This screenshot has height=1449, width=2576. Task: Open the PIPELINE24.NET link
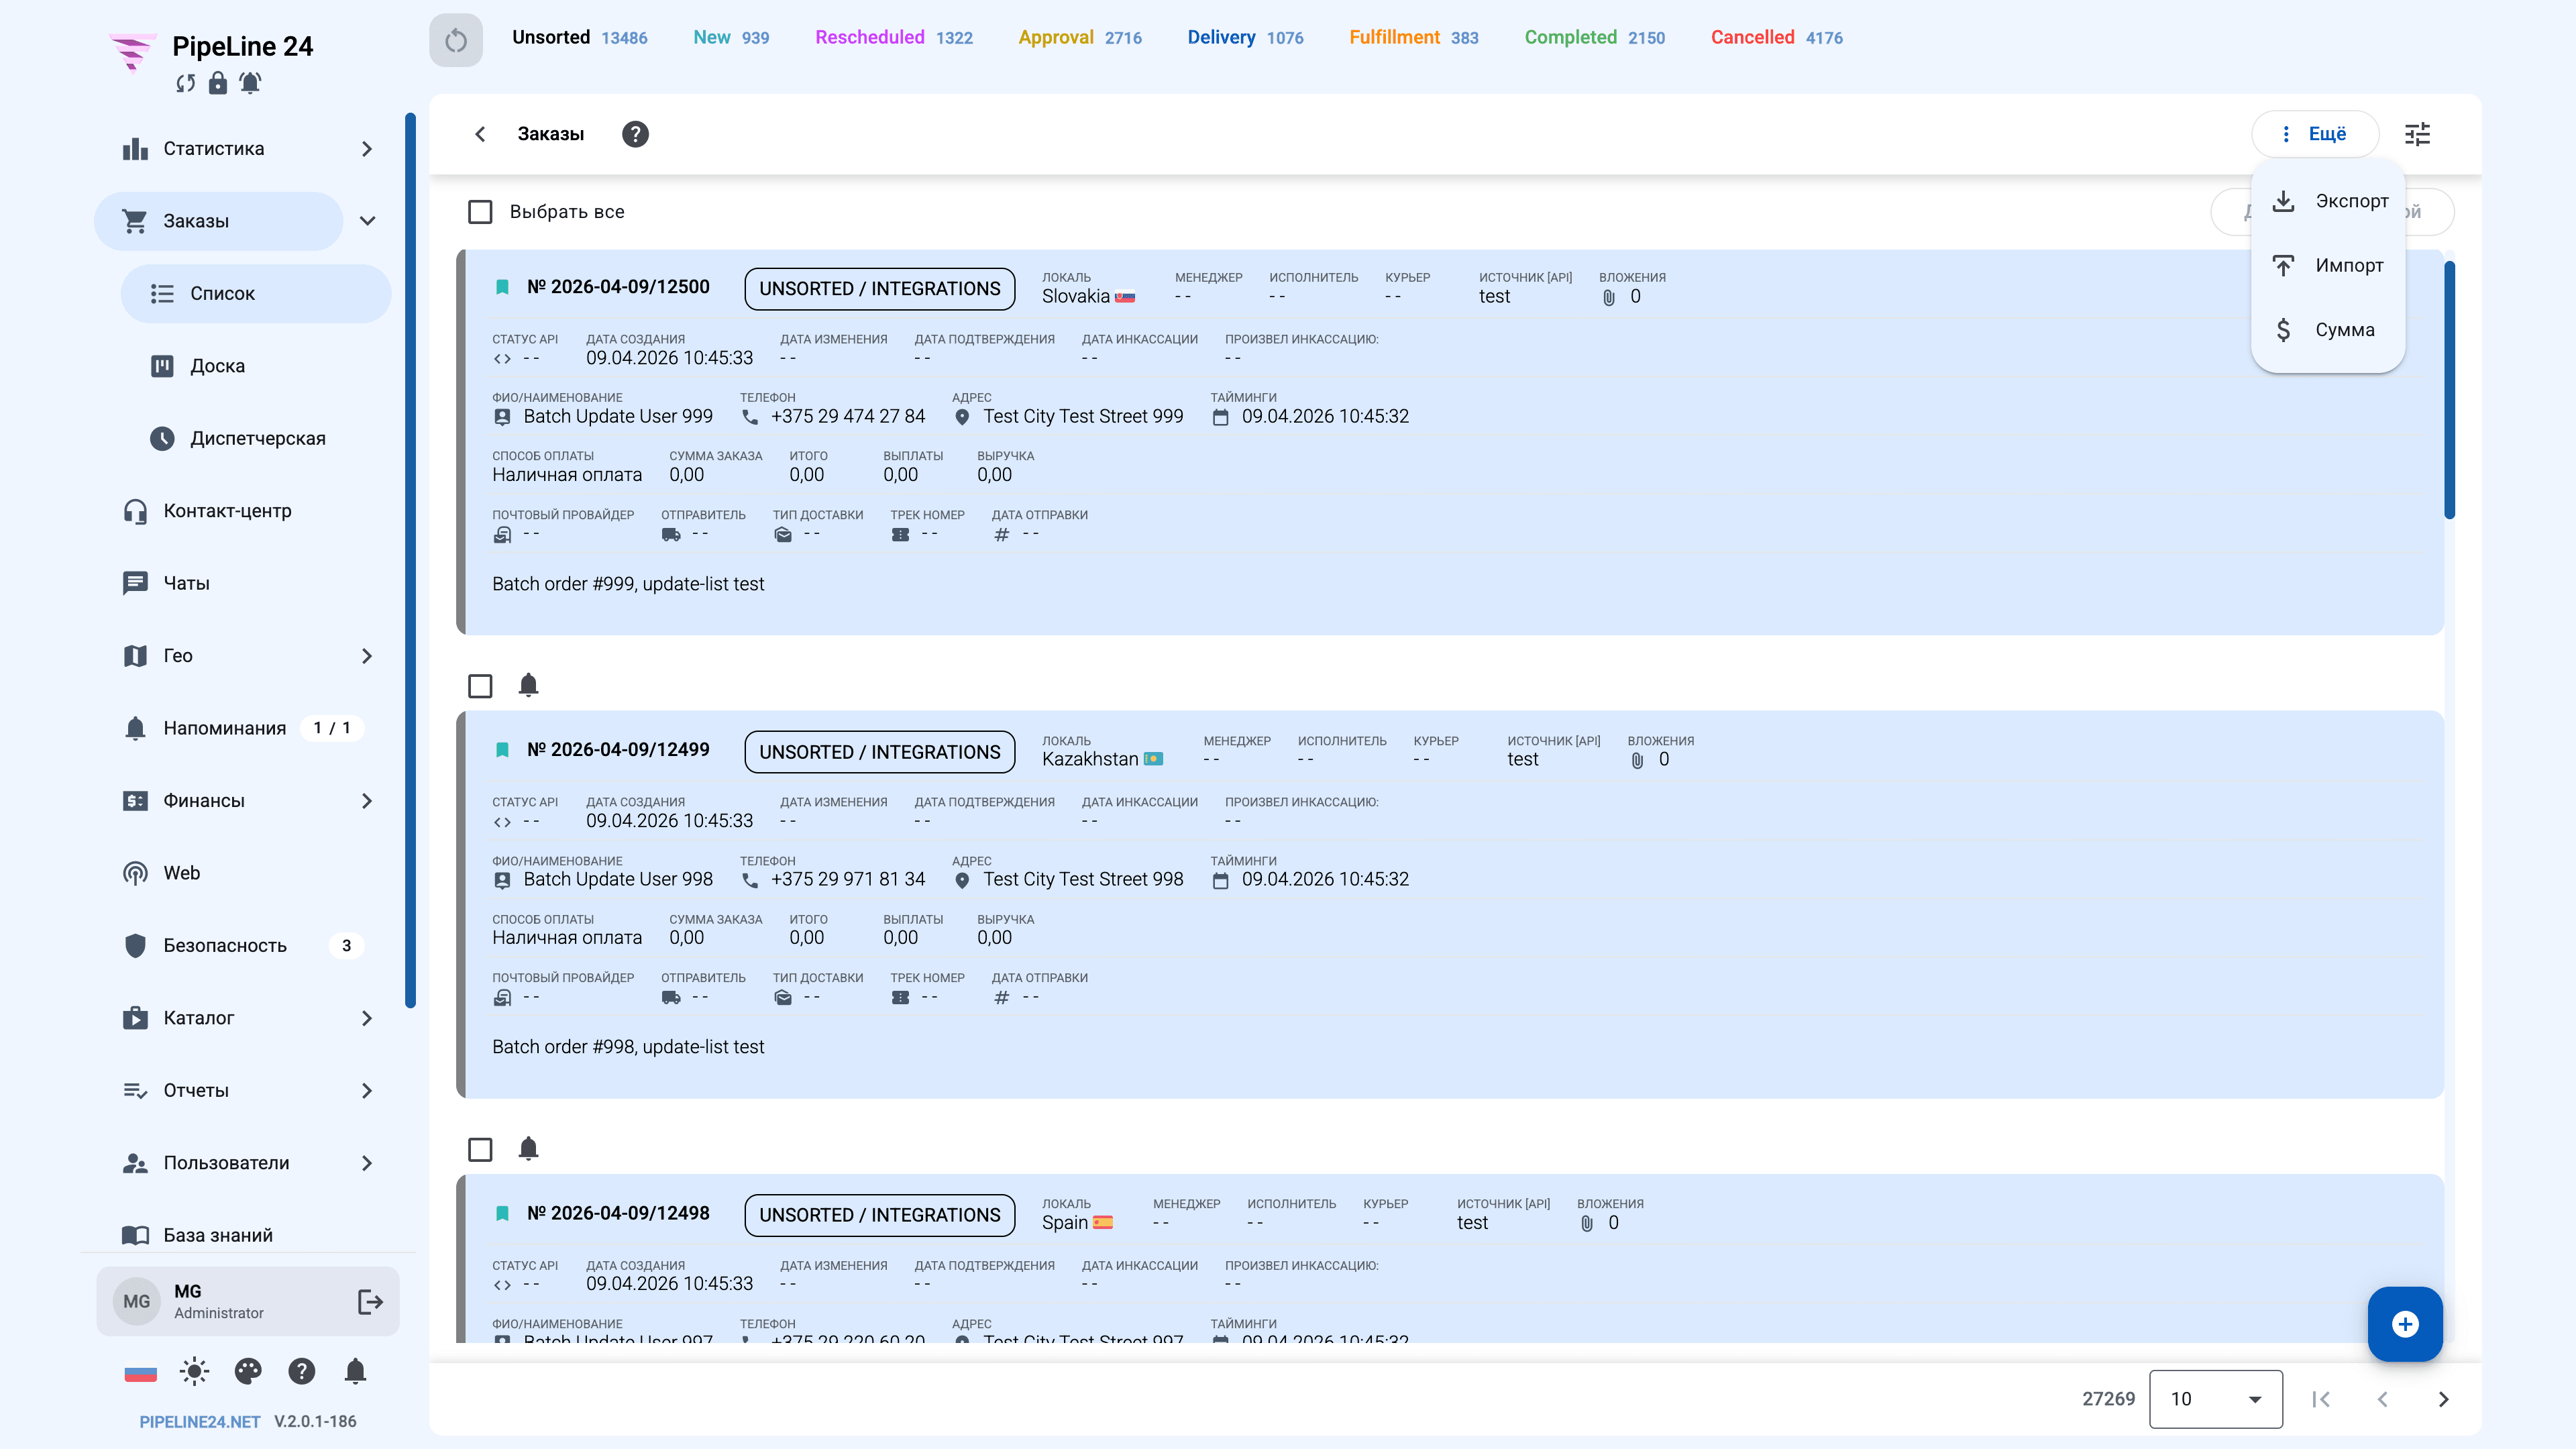[199, 1421]
